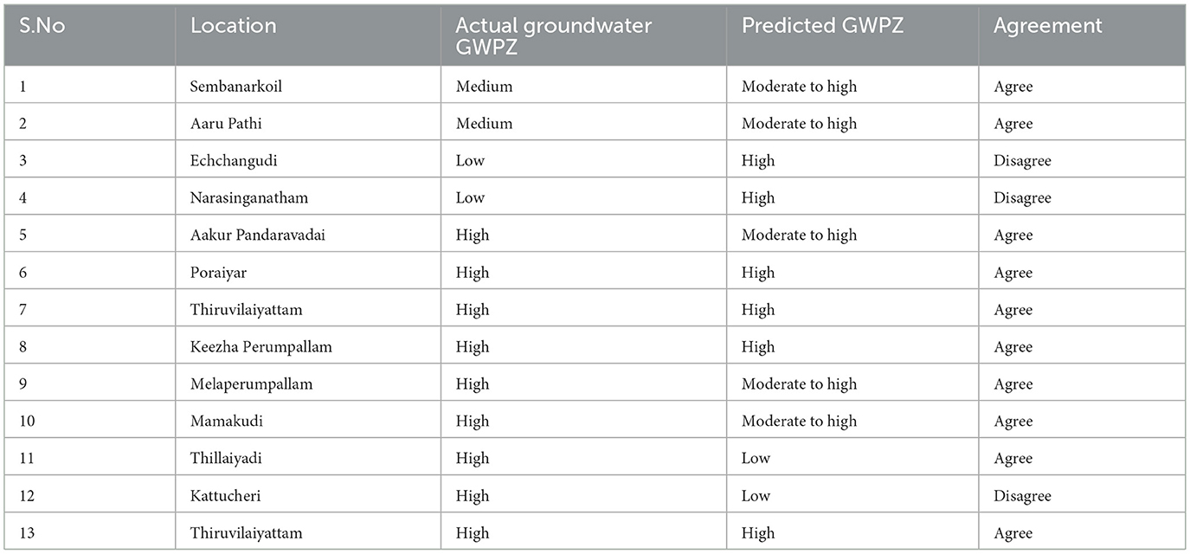Image resolution: width=1190 pixels, height=554 pixels.
Task: Select the Aaru Pathi location cell
Action: tap(226, 124)
